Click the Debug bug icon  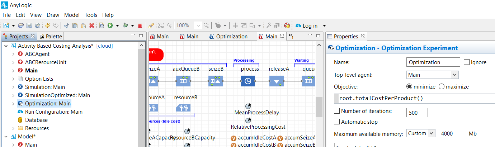pos(125,25)
